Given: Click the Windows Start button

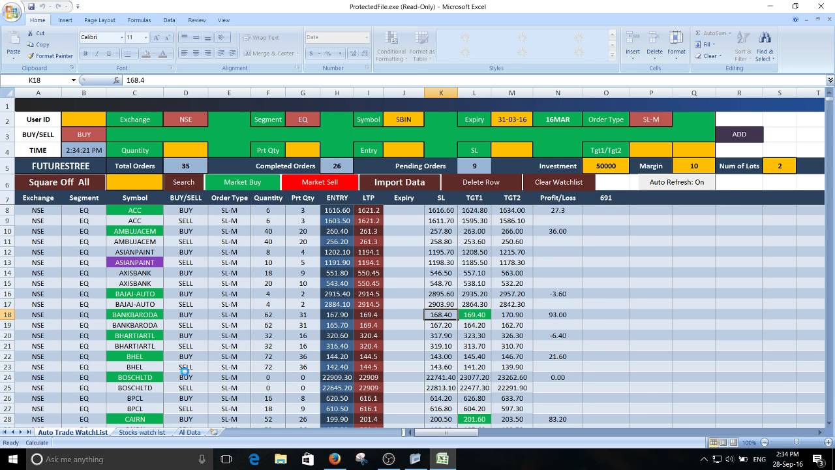Looking at the screenshot, I should tap(12, 459).
